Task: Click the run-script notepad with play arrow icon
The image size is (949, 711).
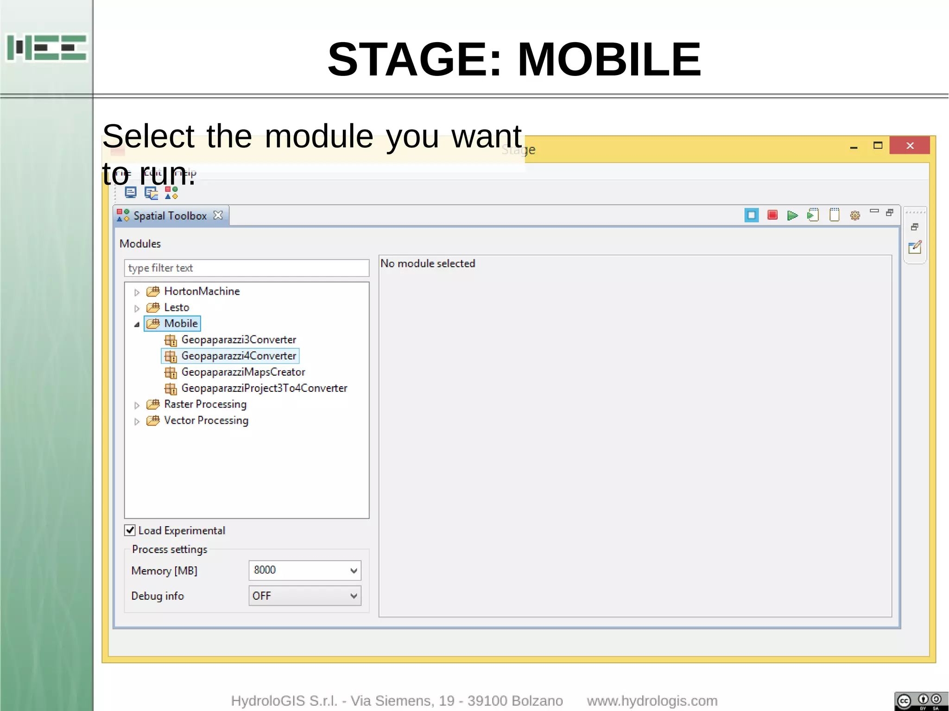Action: [x=813, y=215]
